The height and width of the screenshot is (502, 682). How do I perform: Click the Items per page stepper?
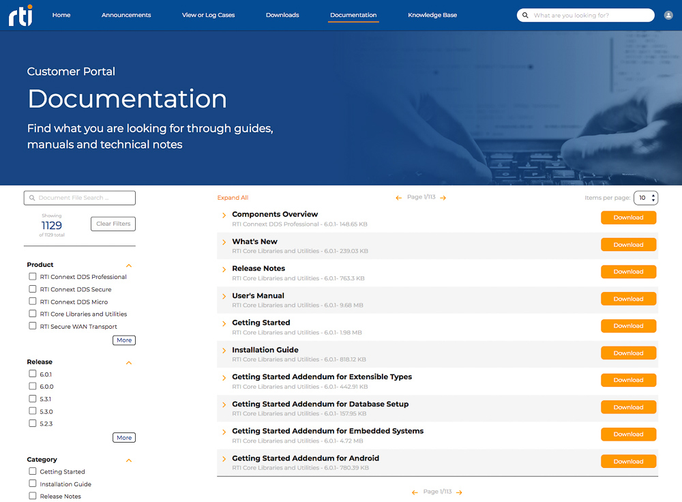(x=645, y=198)
